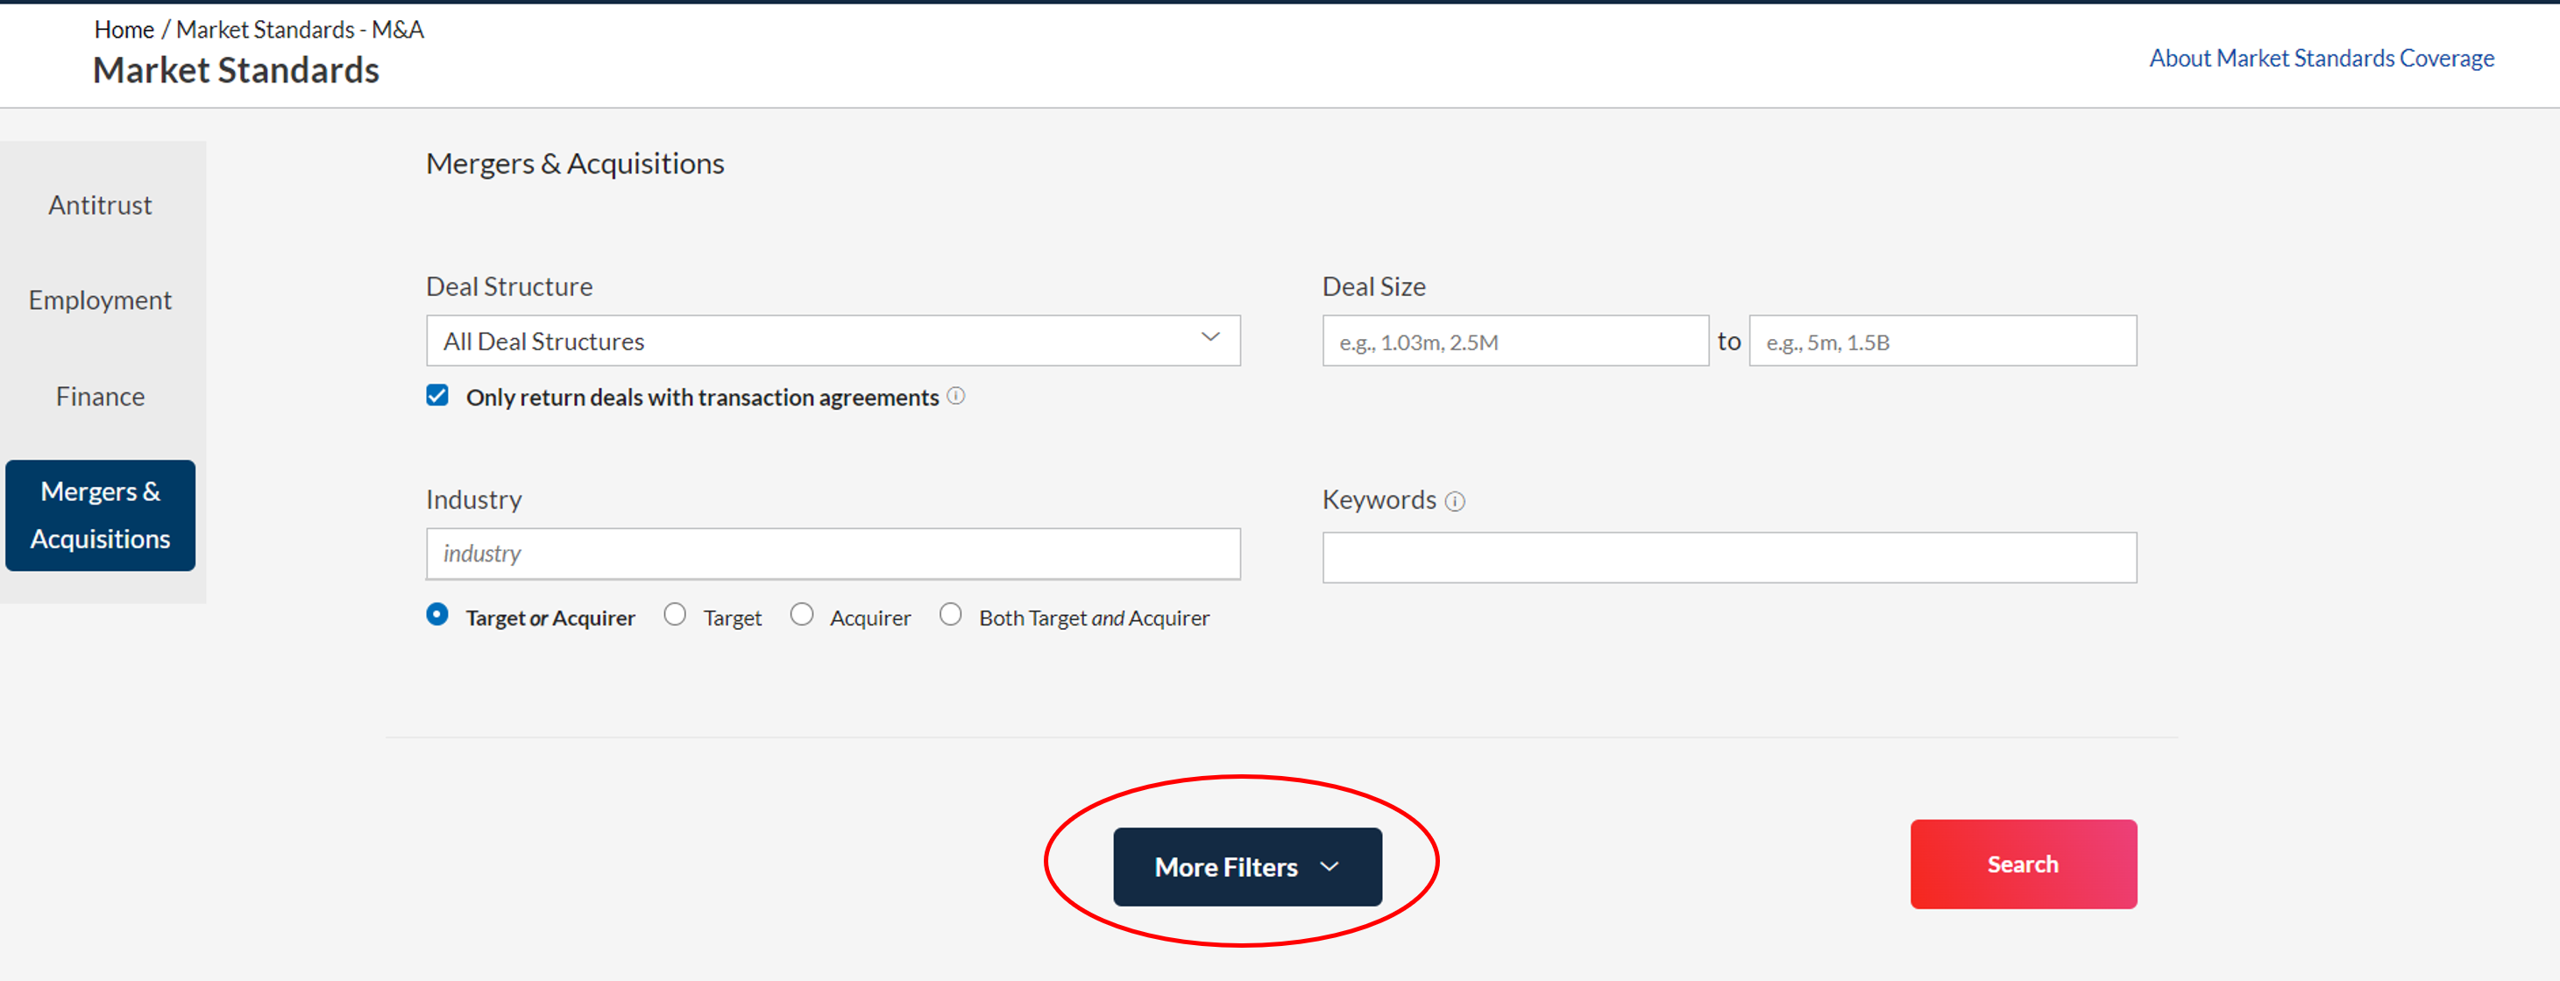Select the Acquirer radio button
The image size is (2560, 981).
click(x=802, y=615)
